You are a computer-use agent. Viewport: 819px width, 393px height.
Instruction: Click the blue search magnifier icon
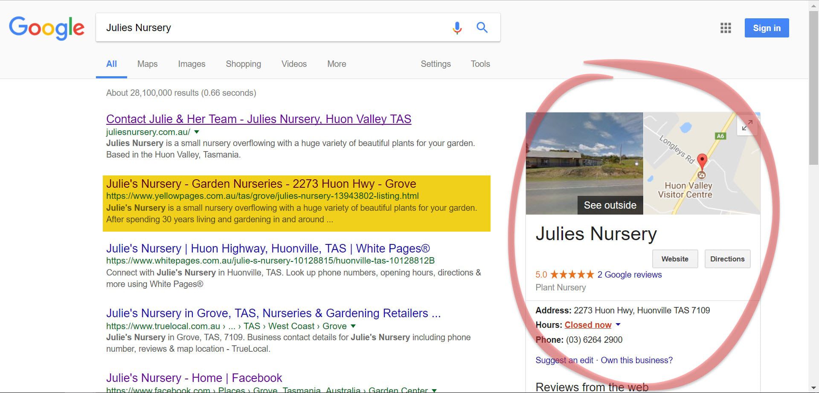[x=482, y=28]
